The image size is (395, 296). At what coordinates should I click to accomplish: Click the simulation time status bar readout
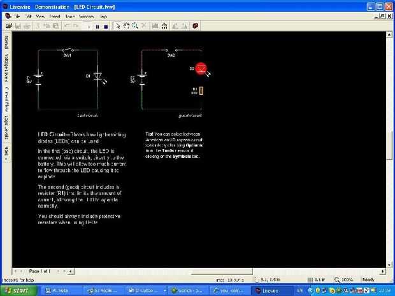click(x=230, y=280)
